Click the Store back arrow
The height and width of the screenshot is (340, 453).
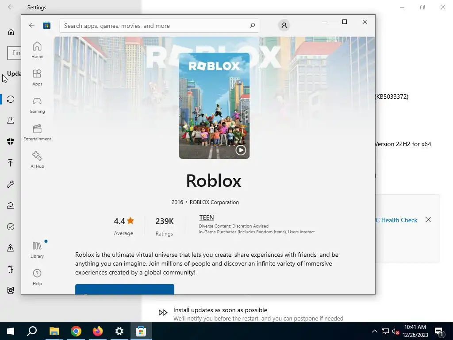[32, 25]
